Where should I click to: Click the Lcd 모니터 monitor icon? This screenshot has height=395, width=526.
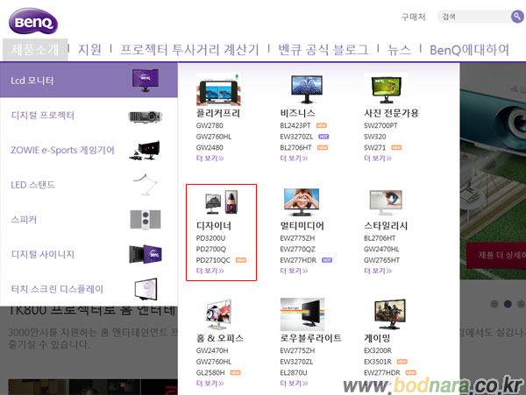[146, 80]
